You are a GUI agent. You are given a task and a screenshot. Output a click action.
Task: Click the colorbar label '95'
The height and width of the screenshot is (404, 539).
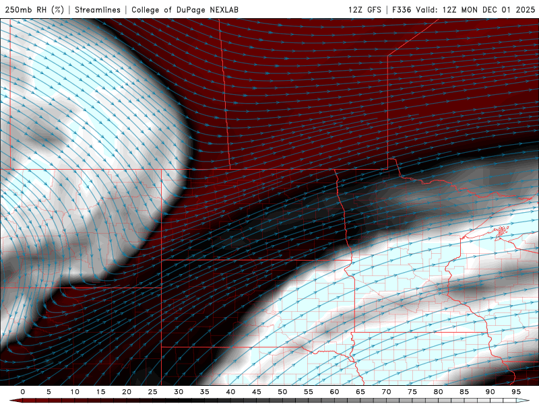pos(516,392)
